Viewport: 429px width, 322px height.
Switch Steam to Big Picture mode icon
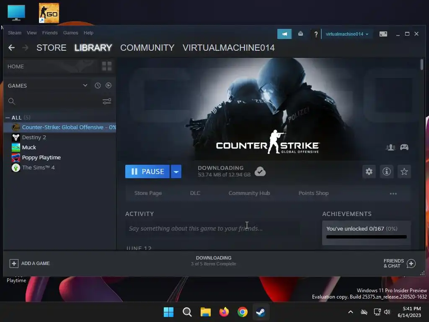[x=383, y=34]
